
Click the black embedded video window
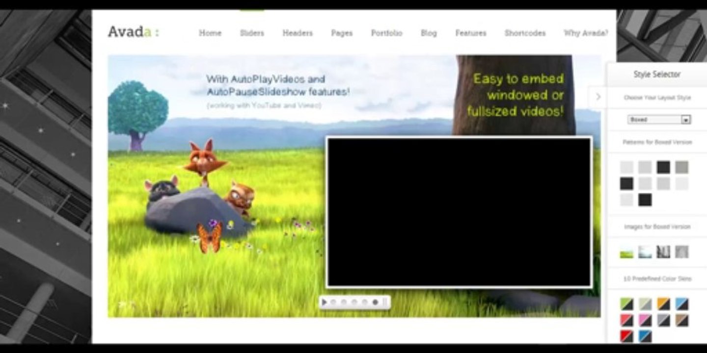[x=459, y=212]
